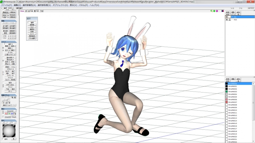Image resolution: width=255 pixels, height=143 pixels.
Task: Choose 通常 in the 選択 sub-panel
Action: pyautogui.click(x=32, y=23)
